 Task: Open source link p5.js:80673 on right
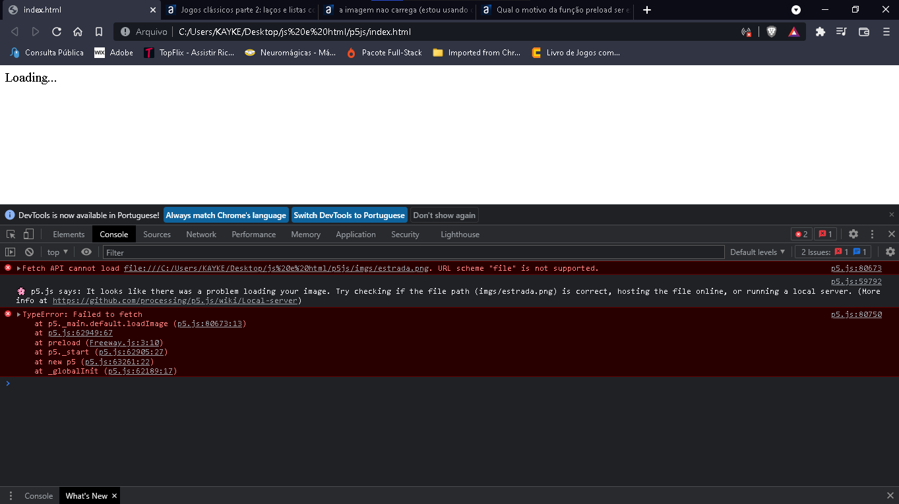click(x=856, y=268)
